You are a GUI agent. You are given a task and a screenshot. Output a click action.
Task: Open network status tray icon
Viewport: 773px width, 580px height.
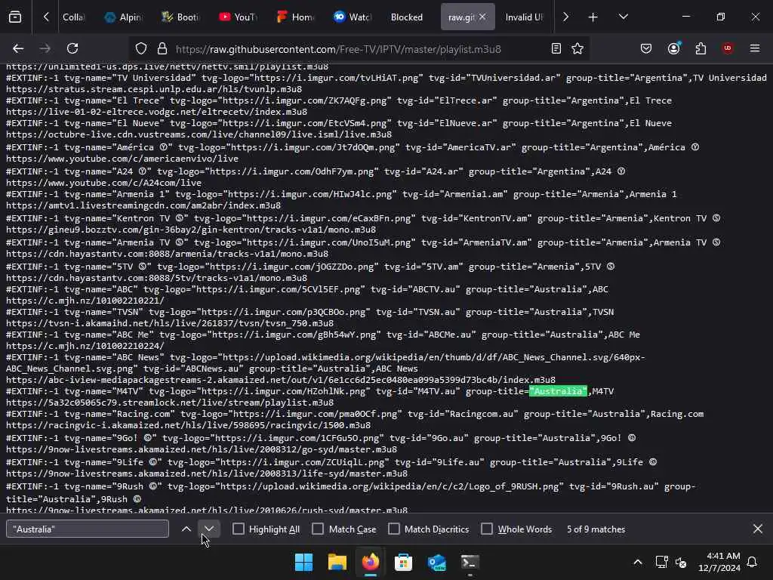click(x=661, y=562)
